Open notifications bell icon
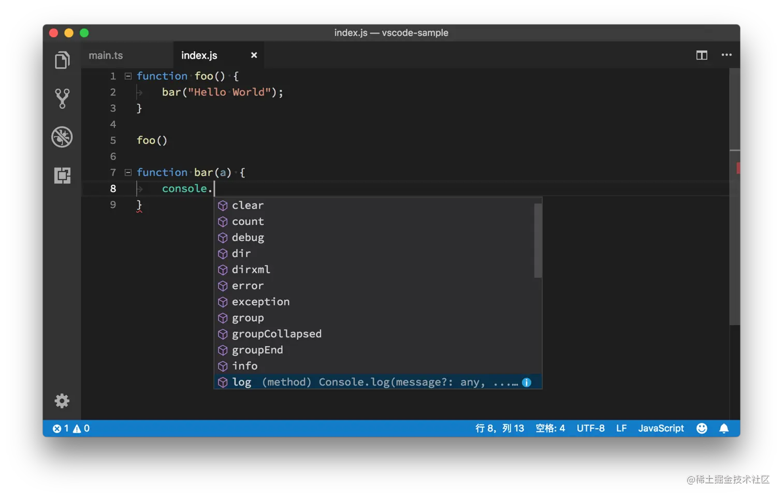The width and height of the screenshot is (783, 498). pos(724,428)
